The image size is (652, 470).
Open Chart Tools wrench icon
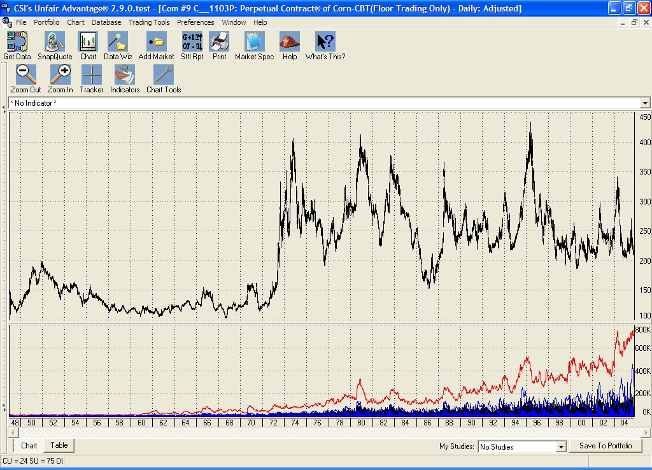coord(164,79)
